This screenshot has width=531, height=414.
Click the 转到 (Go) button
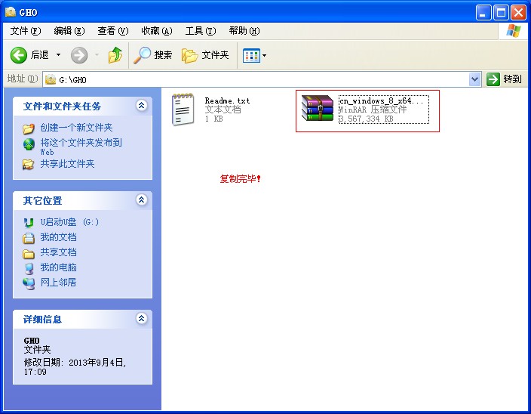[x=505, y=79]
